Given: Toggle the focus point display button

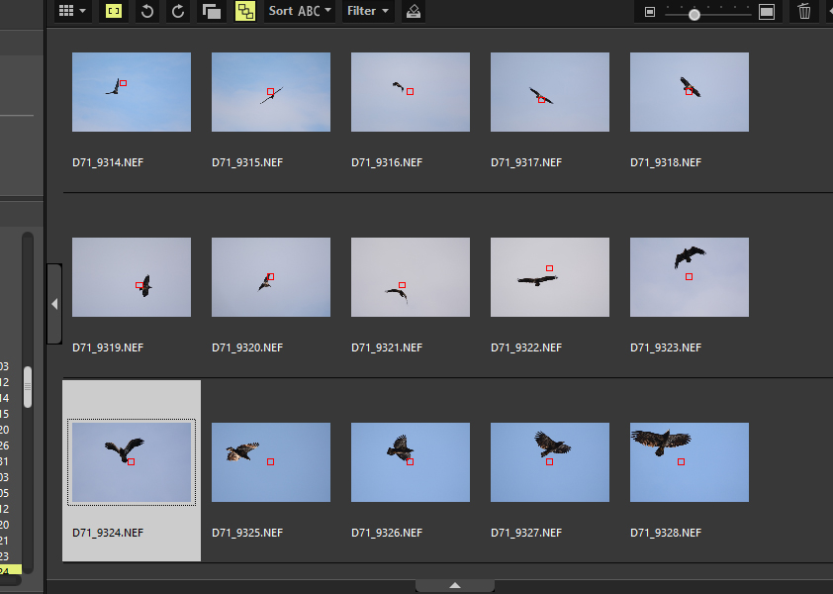Looking at the screenshot, I should point(114,11).
